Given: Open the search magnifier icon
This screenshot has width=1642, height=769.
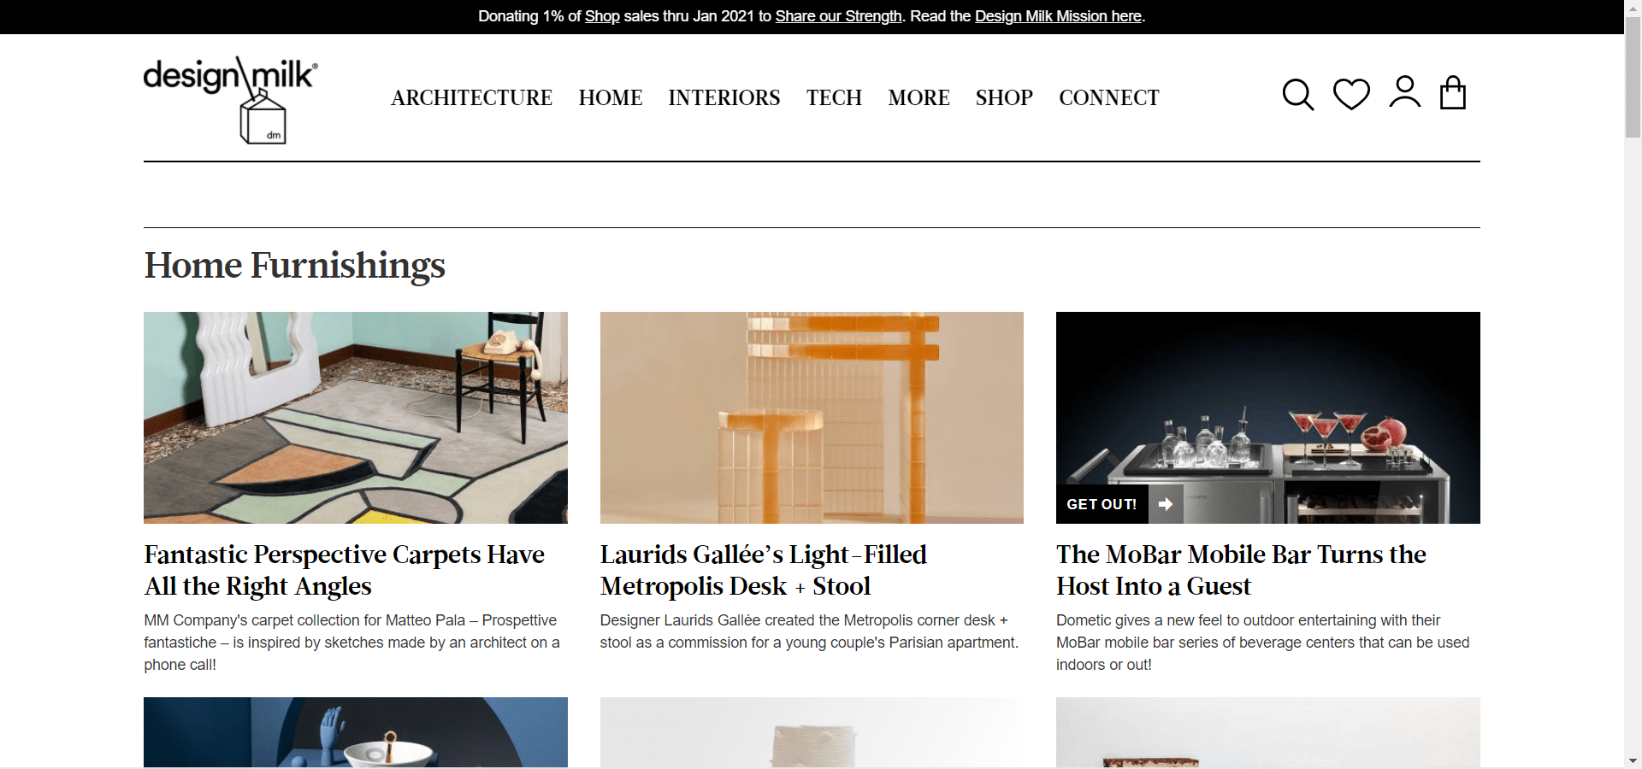Looking at the screenshot, I should coord(1298,95).
